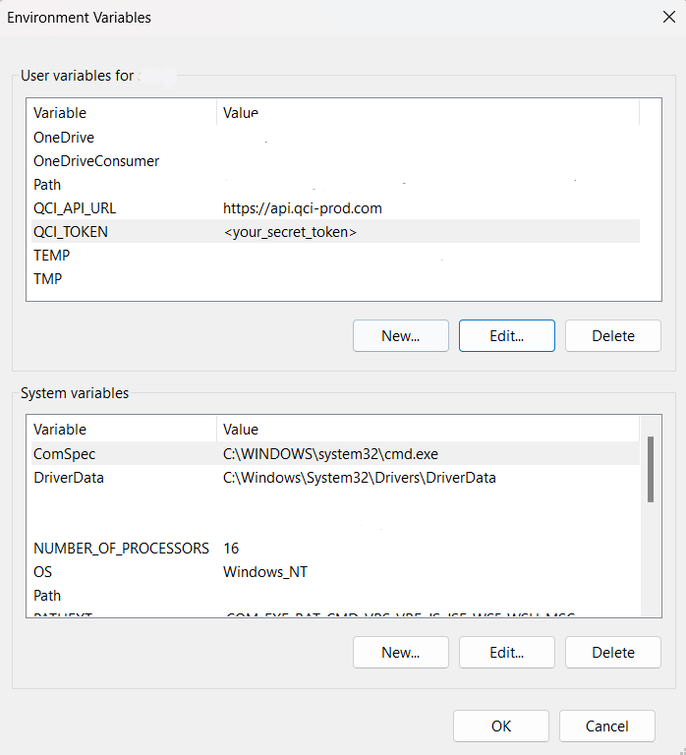The image size is (686, 755).
Task: Select the QCI_TOKEN variable row
Action: point(335,232)
